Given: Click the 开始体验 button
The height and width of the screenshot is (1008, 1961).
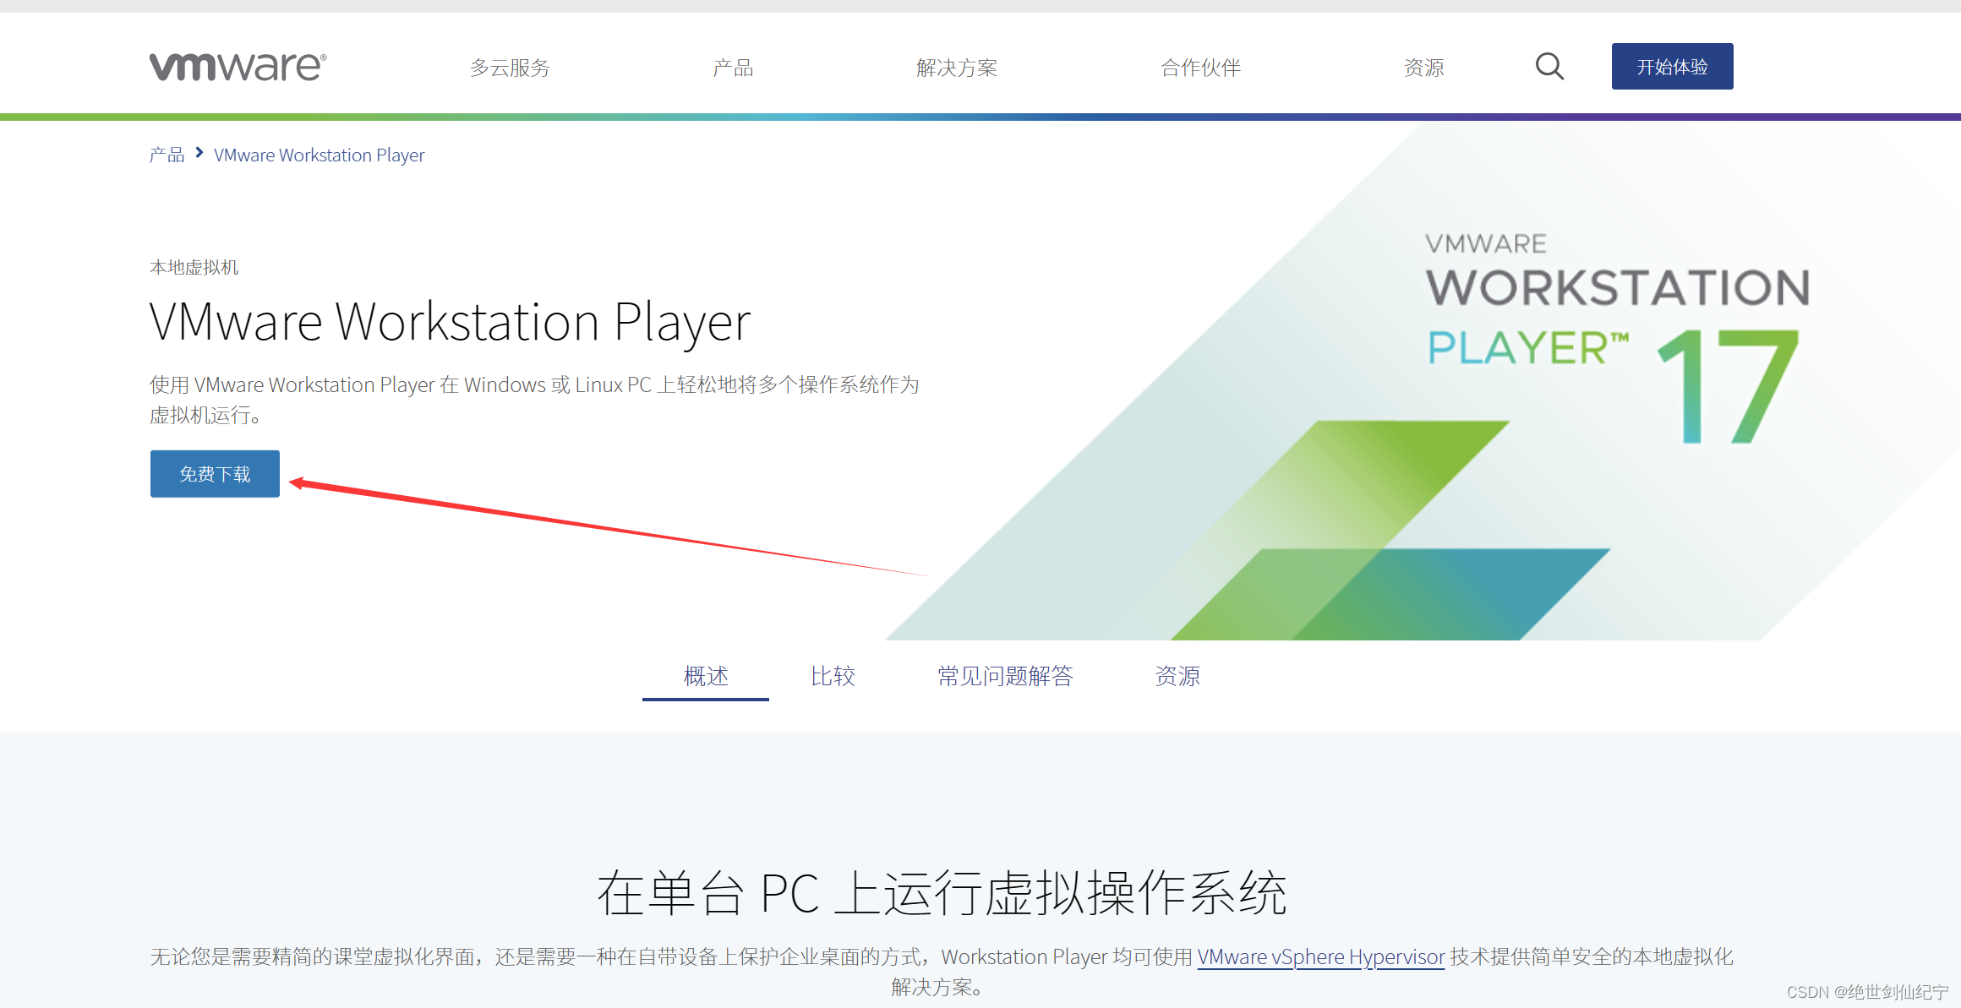Looking at the screenshot, I should (x=1672, y=67).
